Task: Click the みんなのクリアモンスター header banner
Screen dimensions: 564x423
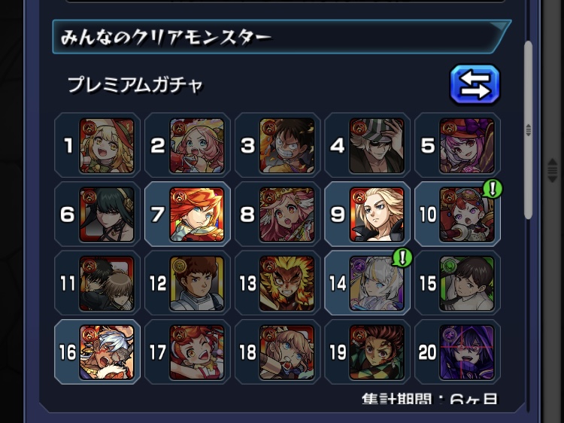Action: (282, 37)
